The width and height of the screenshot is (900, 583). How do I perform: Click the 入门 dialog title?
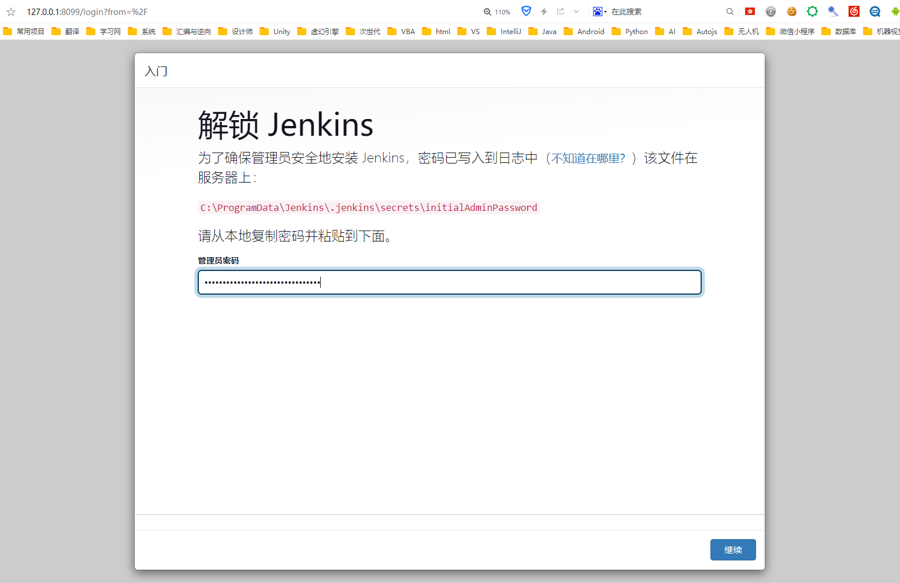tap(156, 71)
